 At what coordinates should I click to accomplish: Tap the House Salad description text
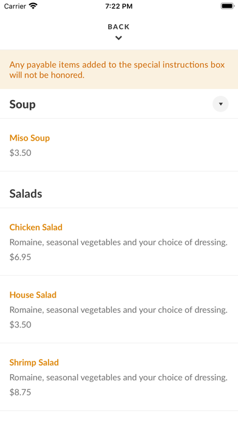[x=118, y=310]
